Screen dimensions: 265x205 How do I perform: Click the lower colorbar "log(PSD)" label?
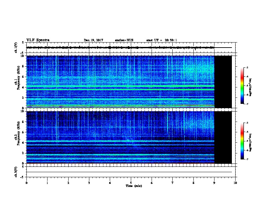(250, 142)
